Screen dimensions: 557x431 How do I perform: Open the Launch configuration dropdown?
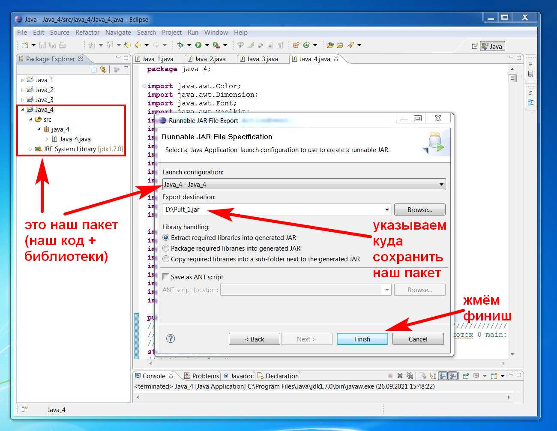coord(441,185)
